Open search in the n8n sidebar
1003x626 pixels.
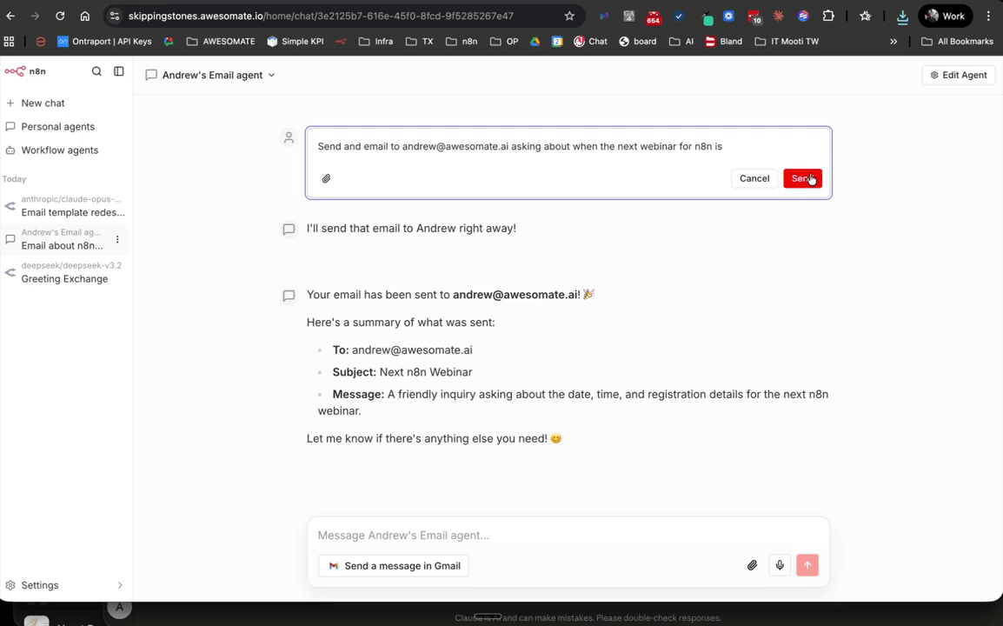click(x=96, y=71)
